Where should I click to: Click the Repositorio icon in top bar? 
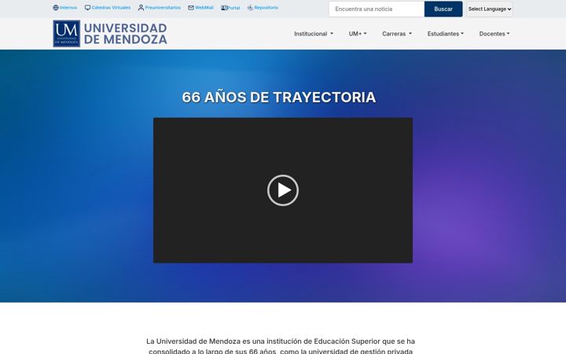[250, 8]
